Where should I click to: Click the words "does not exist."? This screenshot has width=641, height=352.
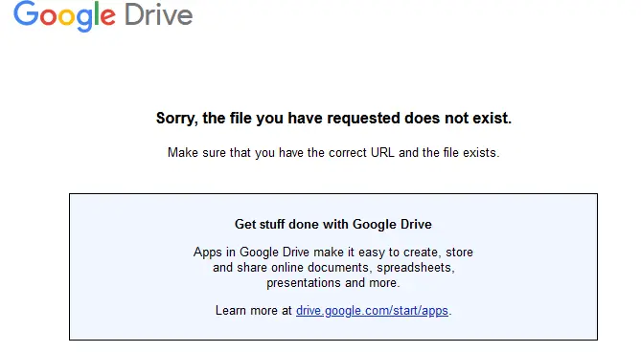click(458, 119)
